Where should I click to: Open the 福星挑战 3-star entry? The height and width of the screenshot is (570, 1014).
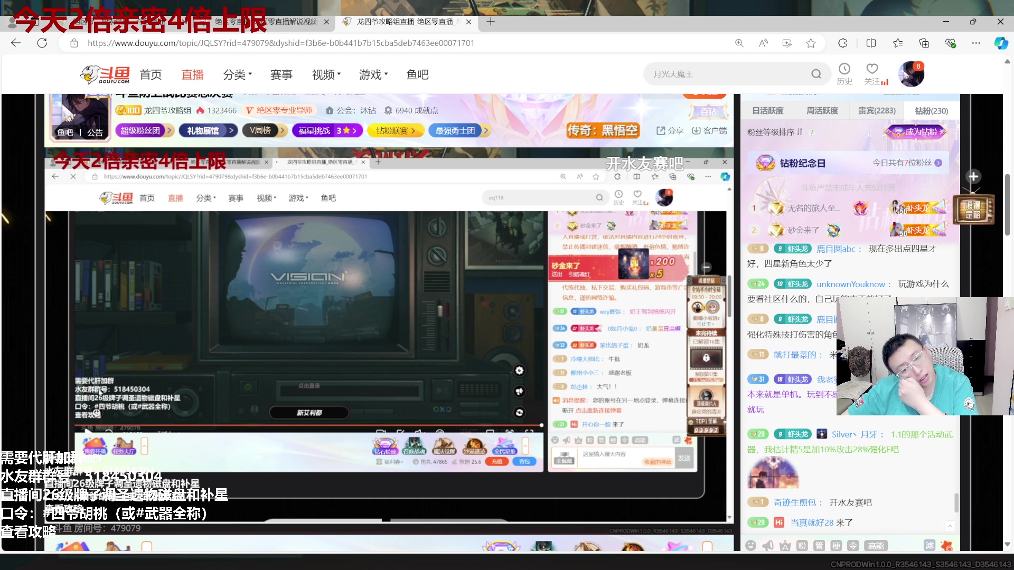[327, 130]
